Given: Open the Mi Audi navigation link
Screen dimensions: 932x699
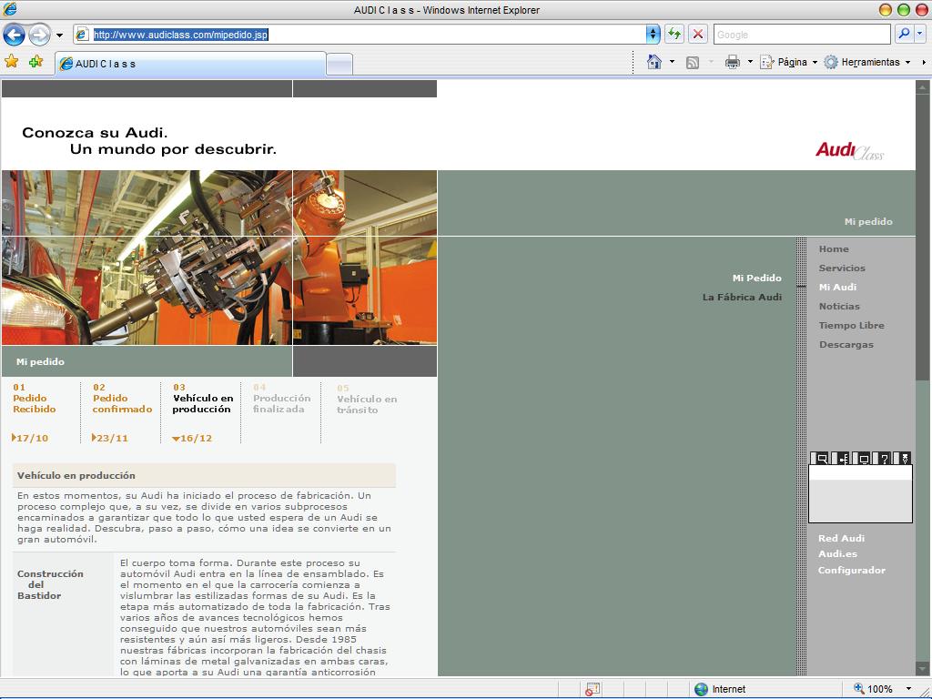Looking at the screenshot, I should click(837, 287).
